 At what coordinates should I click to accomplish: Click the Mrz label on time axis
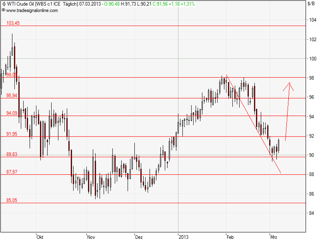274,237
